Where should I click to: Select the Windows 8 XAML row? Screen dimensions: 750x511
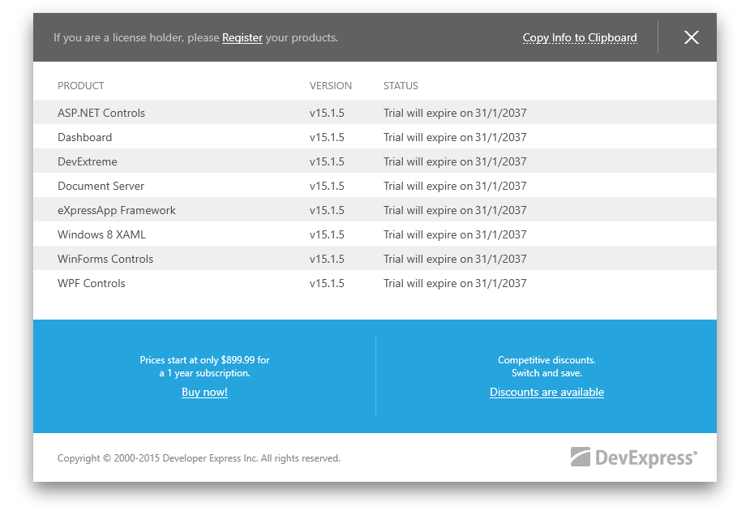(x=102, y=234)
